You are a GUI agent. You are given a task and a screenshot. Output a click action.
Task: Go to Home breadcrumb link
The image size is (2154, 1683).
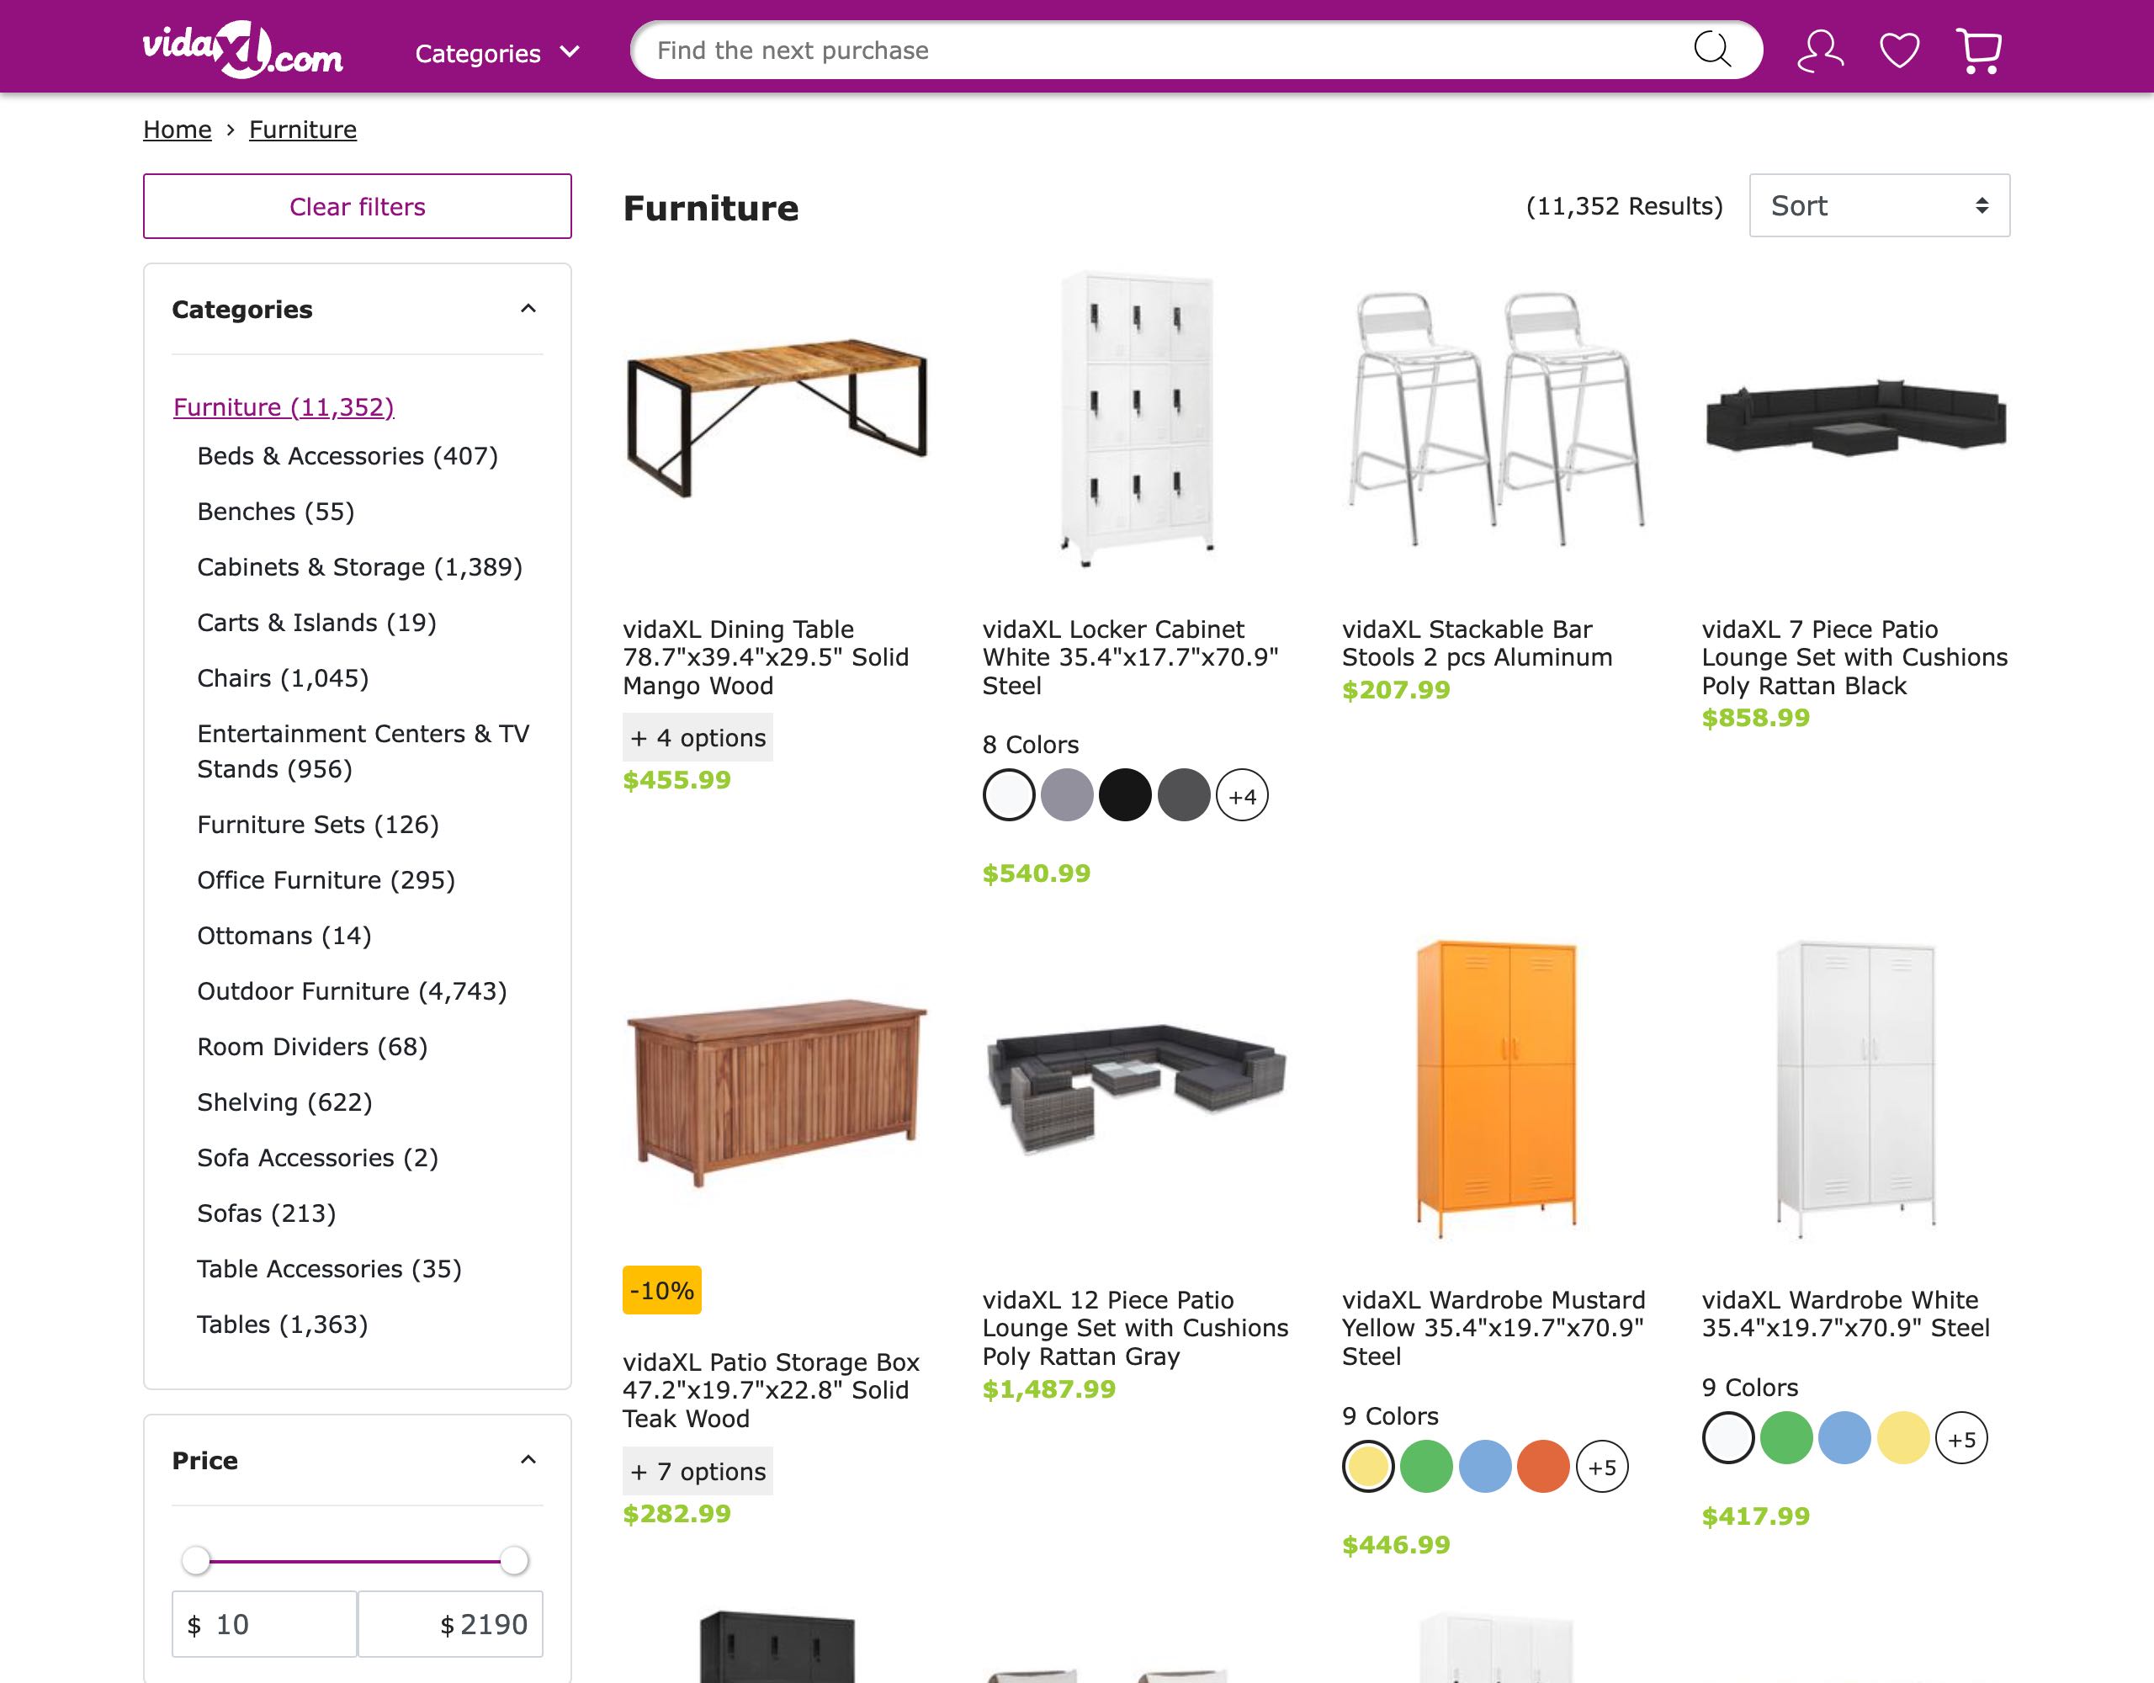pyautogui.click(x=178, y=130)
